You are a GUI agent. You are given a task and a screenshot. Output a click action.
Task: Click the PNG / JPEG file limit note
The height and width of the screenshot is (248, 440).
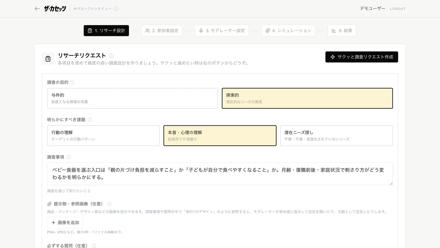click(85, 232)
